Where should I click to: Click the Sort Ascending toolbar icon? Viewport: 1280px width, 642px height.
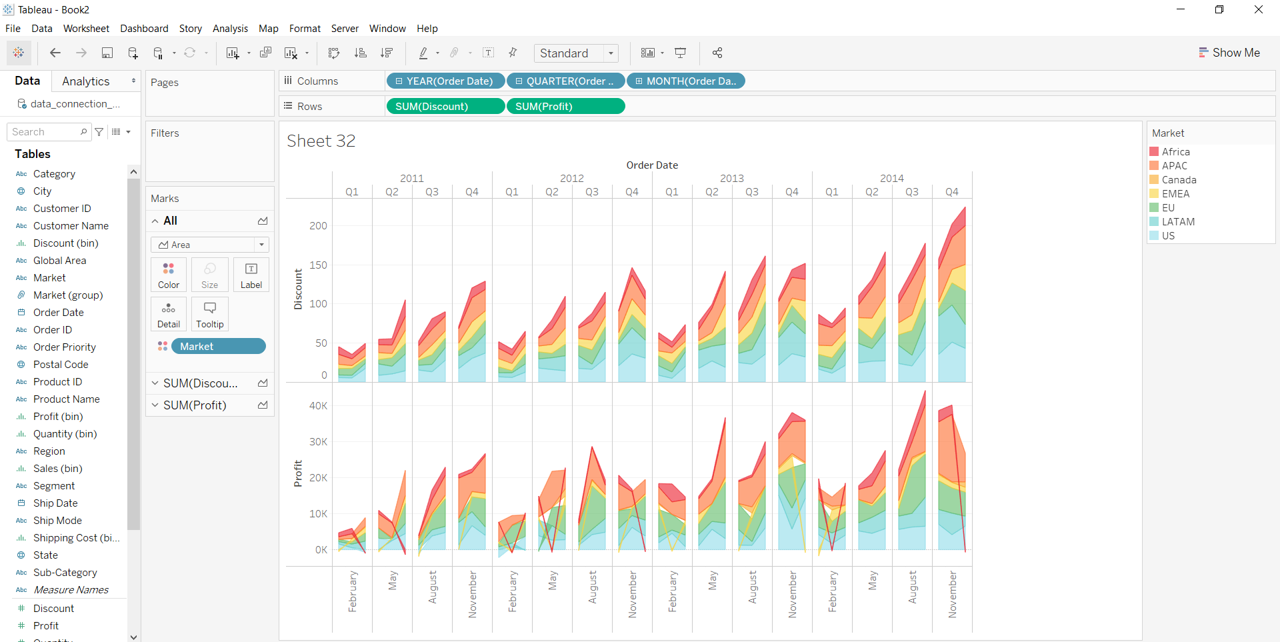click(x=360, y=53)
